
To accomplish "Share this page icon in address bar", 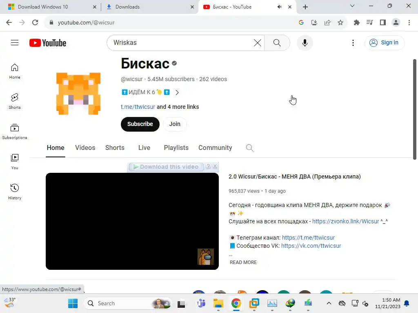I will coord(327,22).
